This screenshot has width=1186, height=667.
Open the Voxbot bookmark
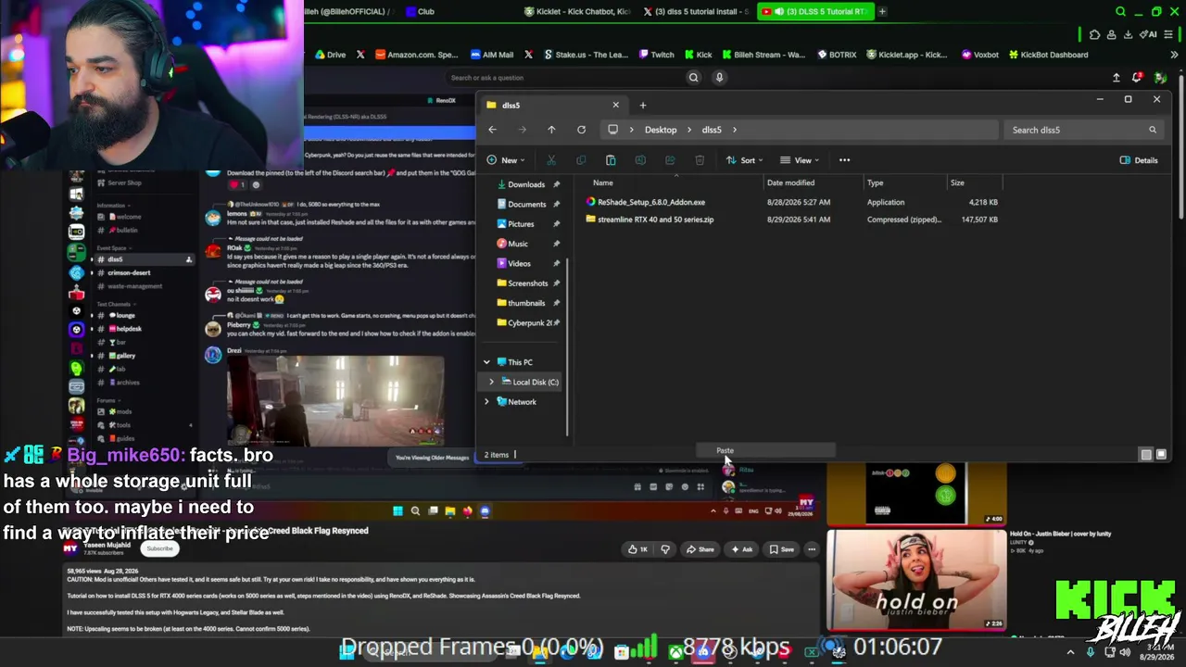(x=980, y=55)
